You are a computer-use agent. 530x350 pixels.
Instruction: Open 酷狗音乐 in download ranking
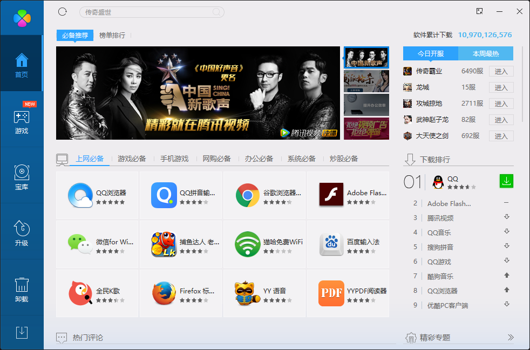click(440, 276)
